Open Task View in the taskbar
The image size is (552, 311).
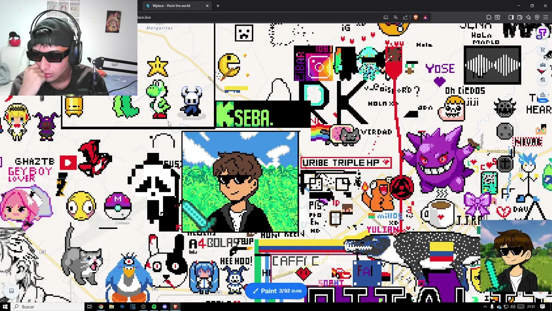point(89,307)
